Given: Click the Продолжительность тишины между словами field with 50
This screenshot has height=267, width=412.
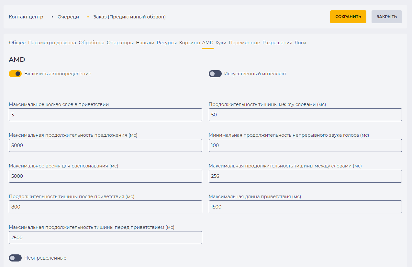Looking at the screenshot, I should [x=305, y=115].
